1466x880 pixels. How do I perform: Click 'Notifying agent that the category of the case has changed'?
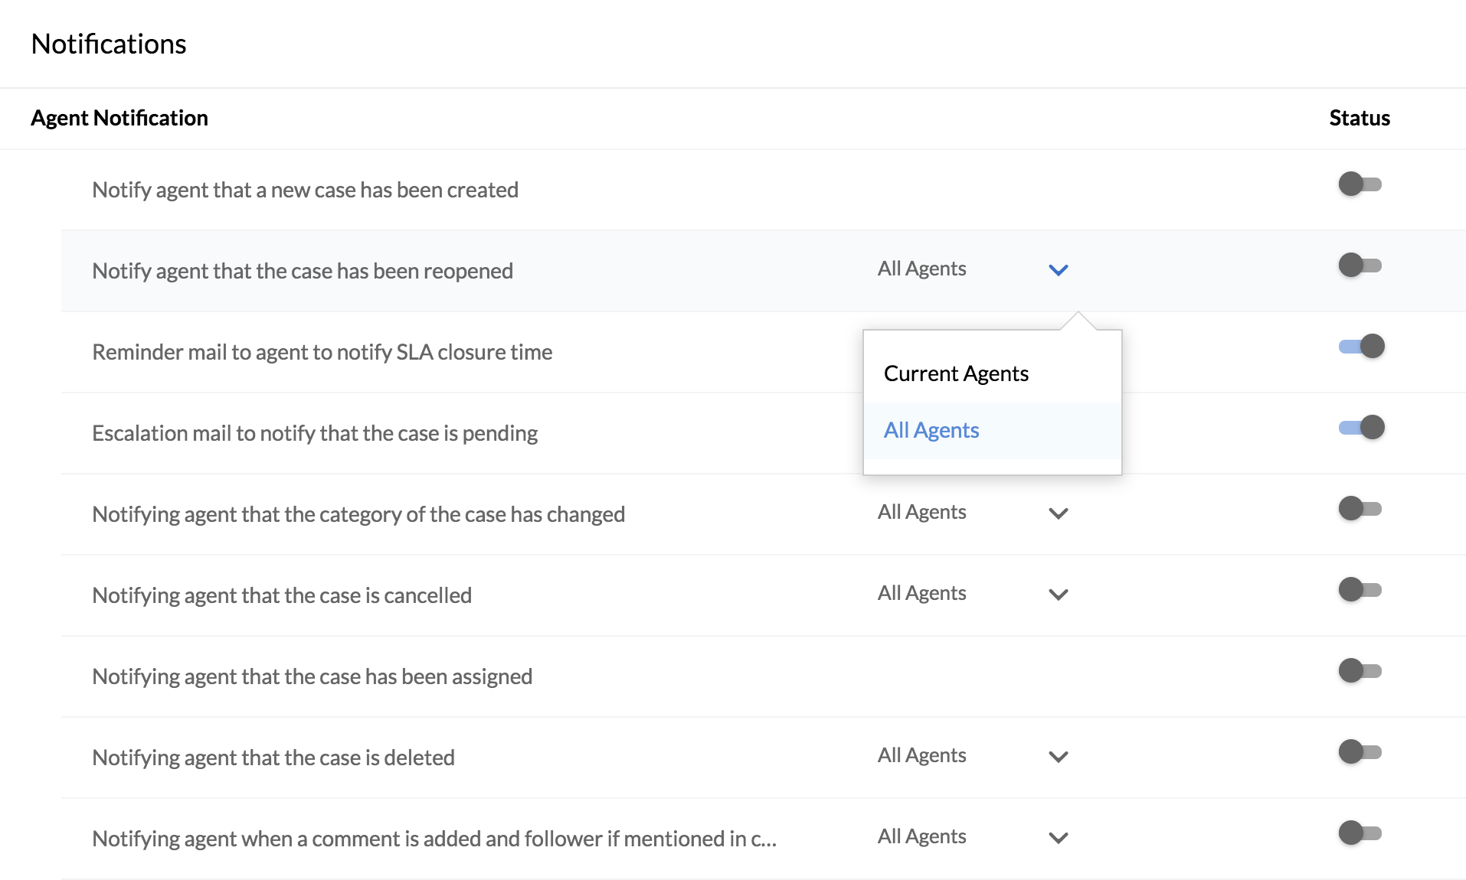tap(358, 514)
